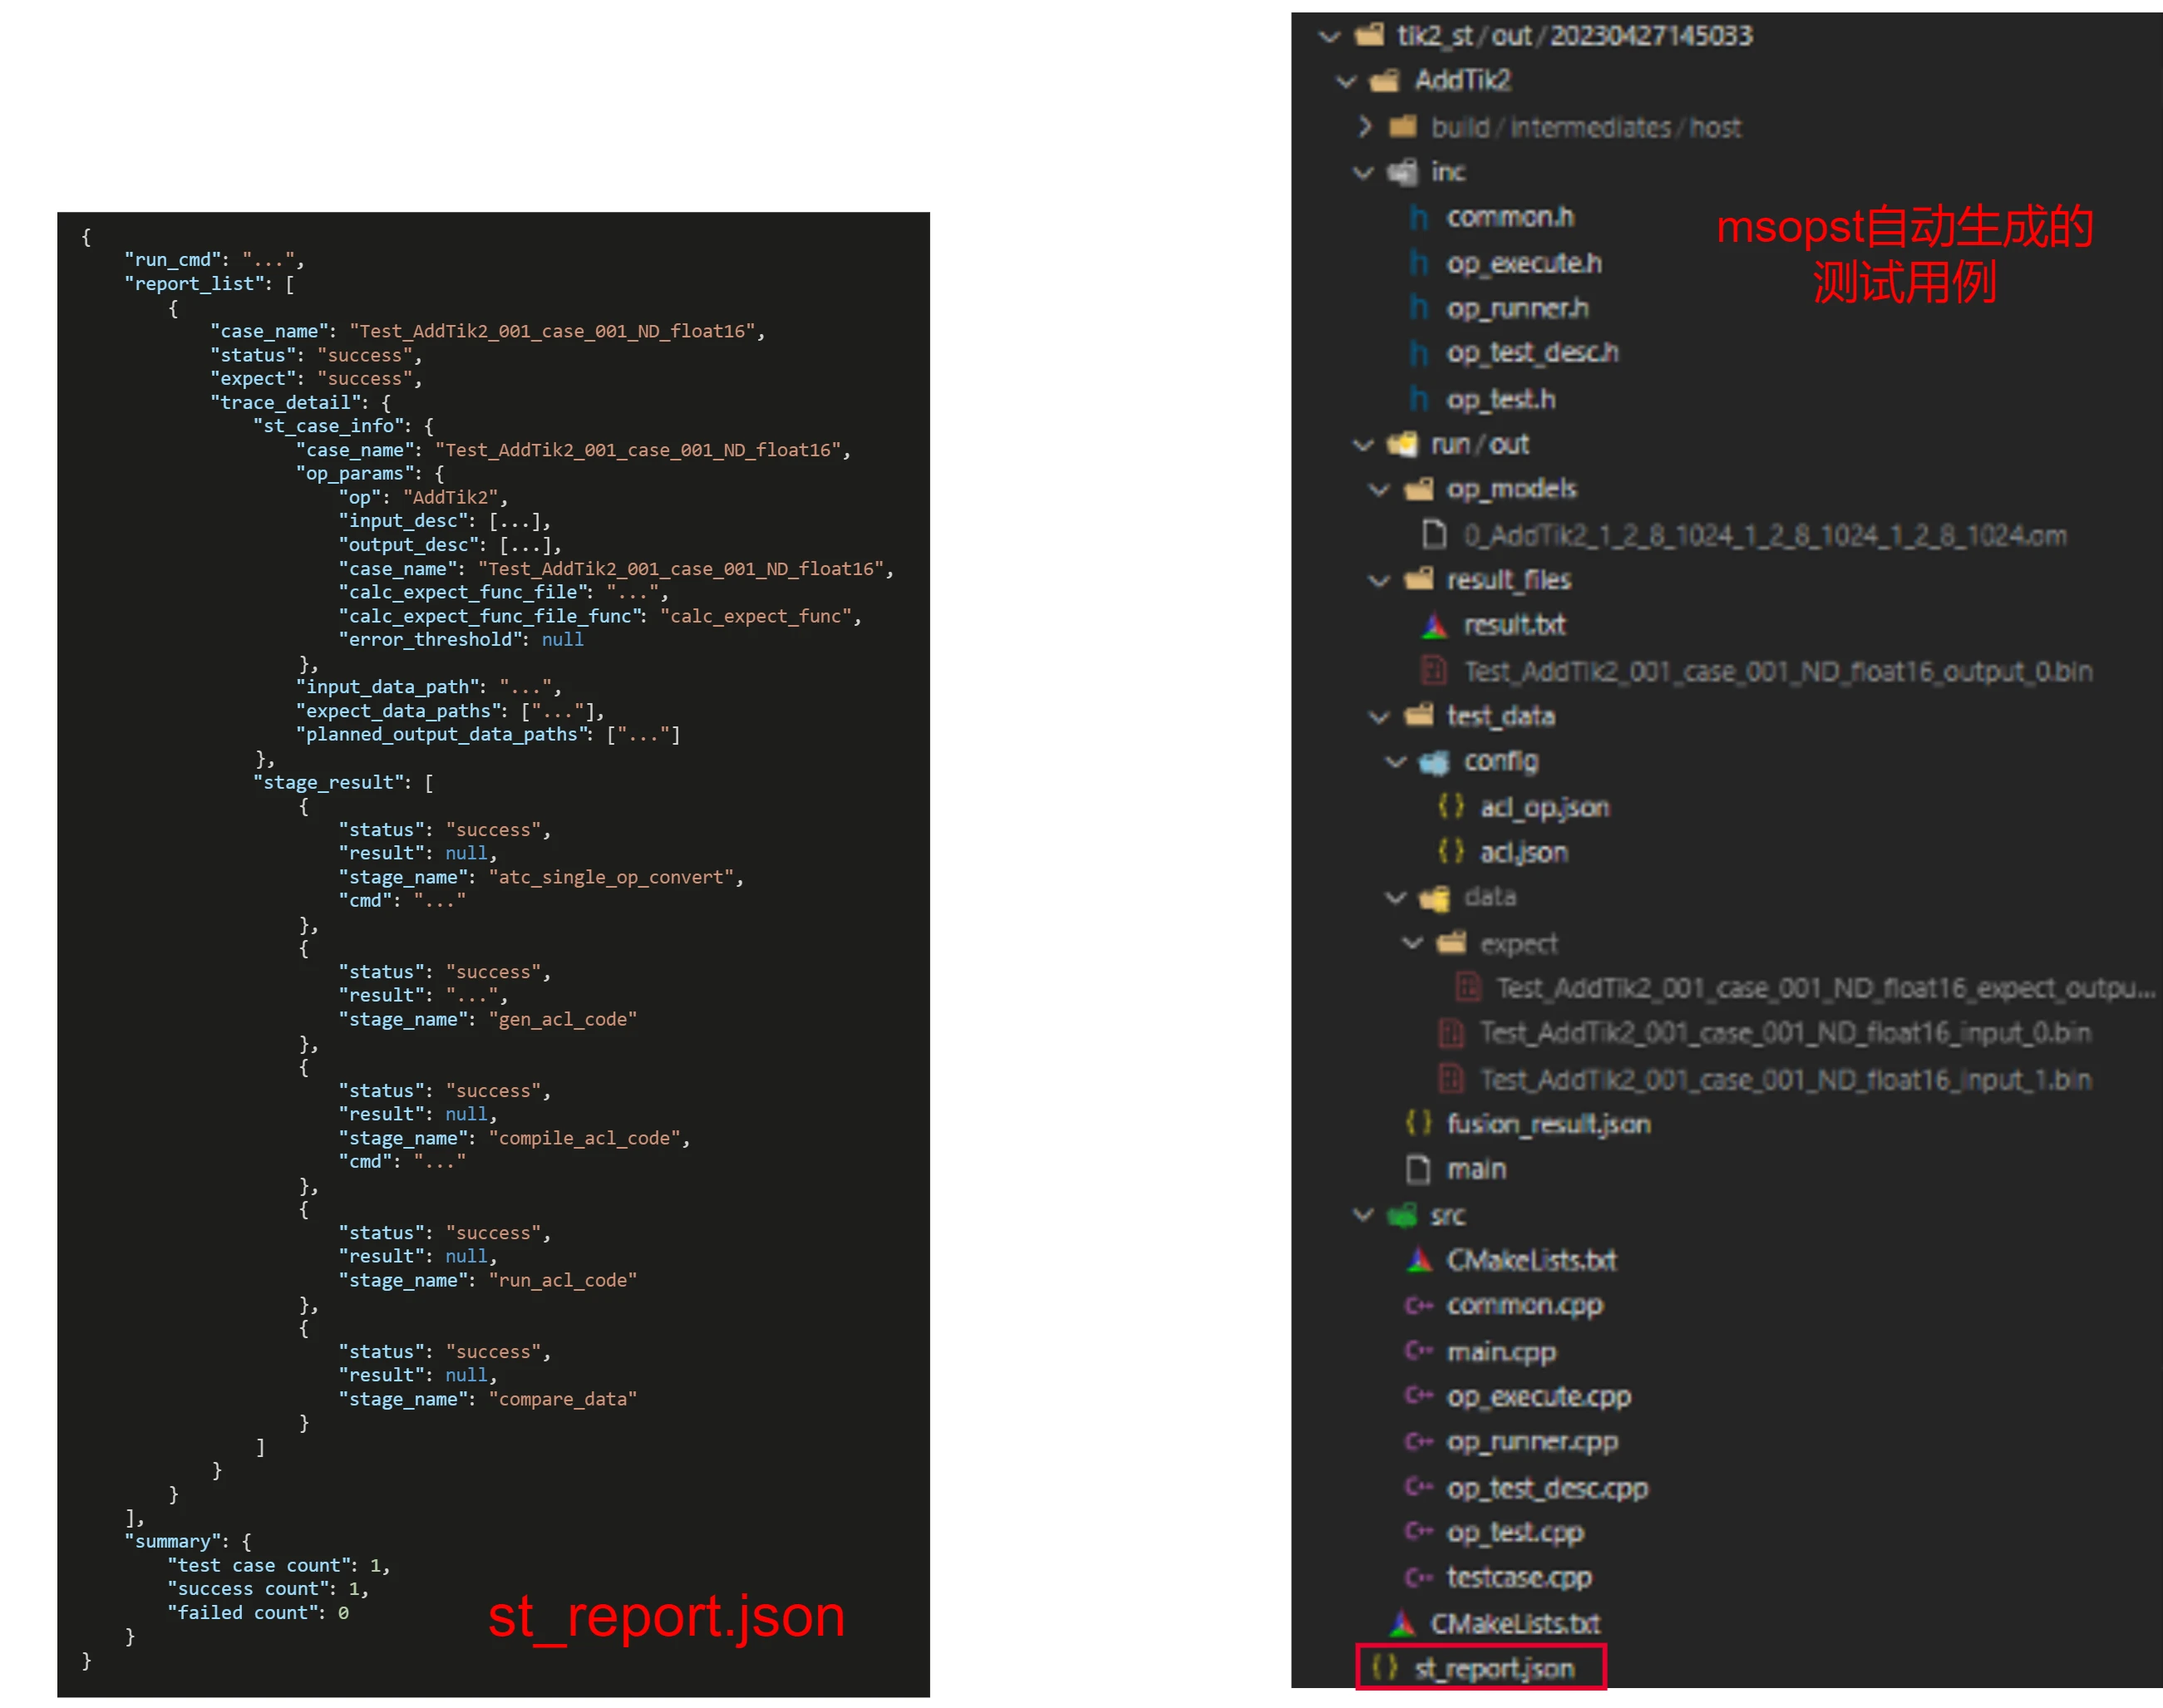Screen dimensions: 2163x1708
Task: Open testcase.cpp file
Action: [x=1518, y=1577]
